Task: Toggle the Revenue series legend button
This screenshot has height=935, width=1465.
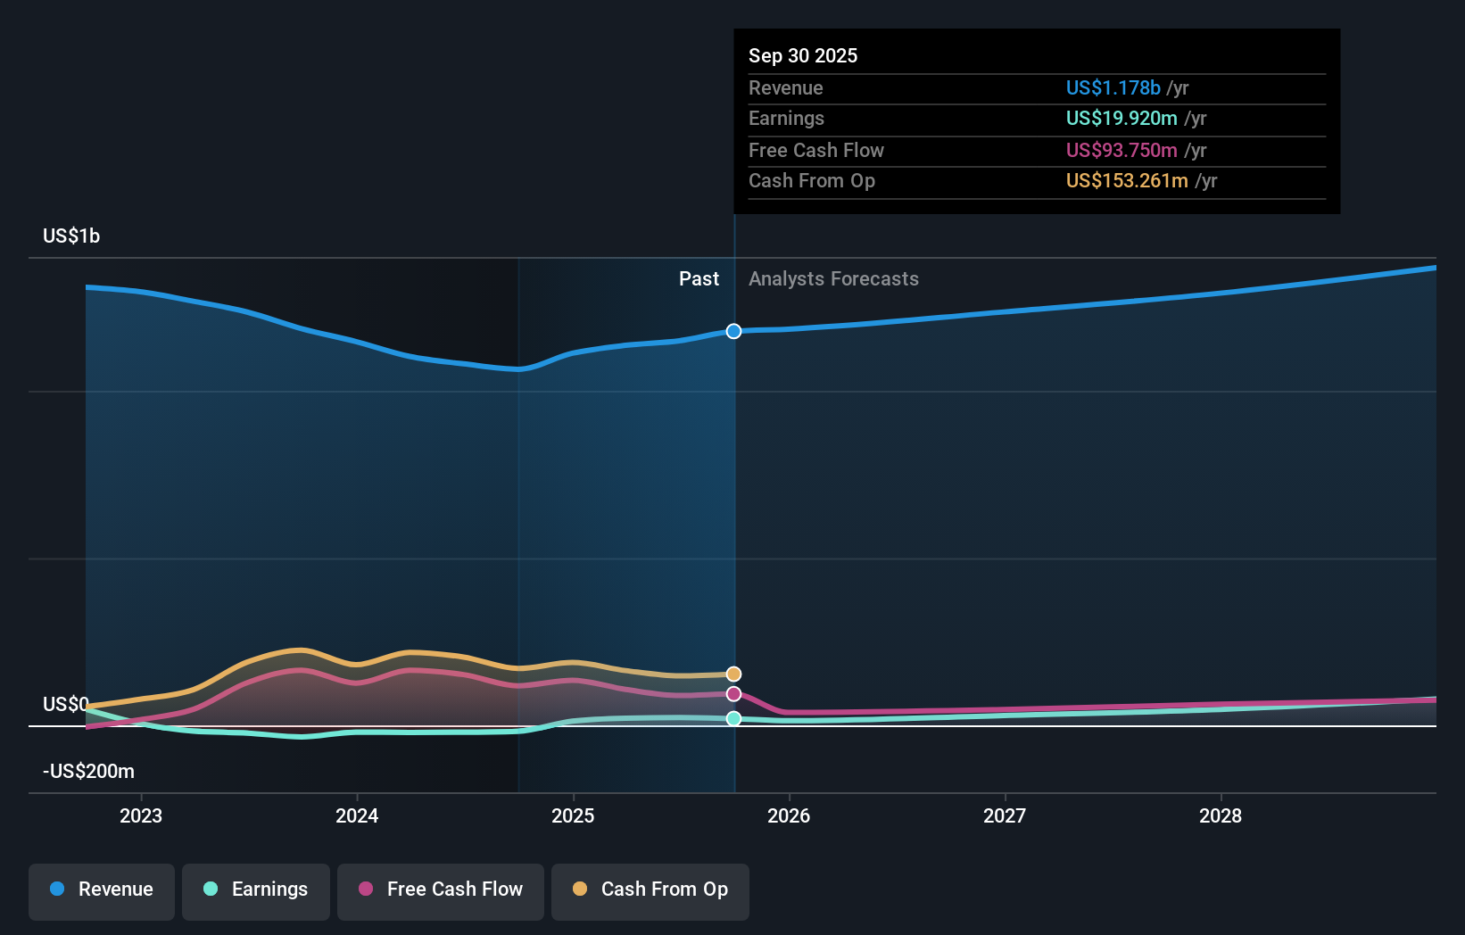Action: point(102,890)
